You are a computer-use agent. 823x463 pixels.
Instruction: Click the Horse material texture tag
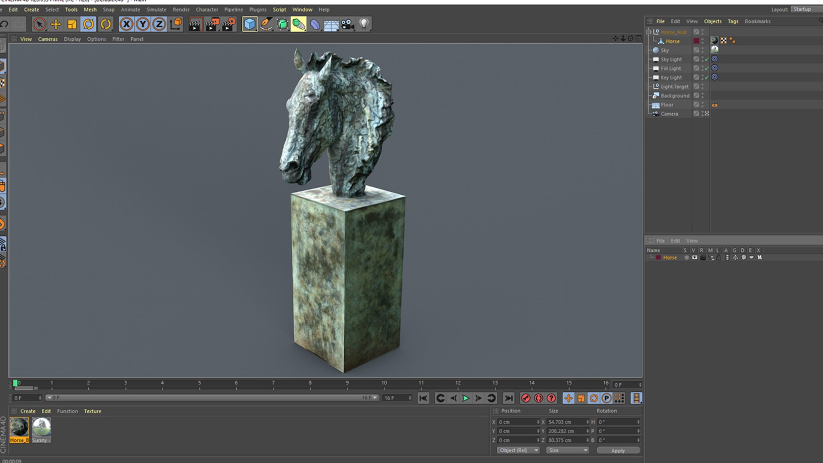coord(715,41)
